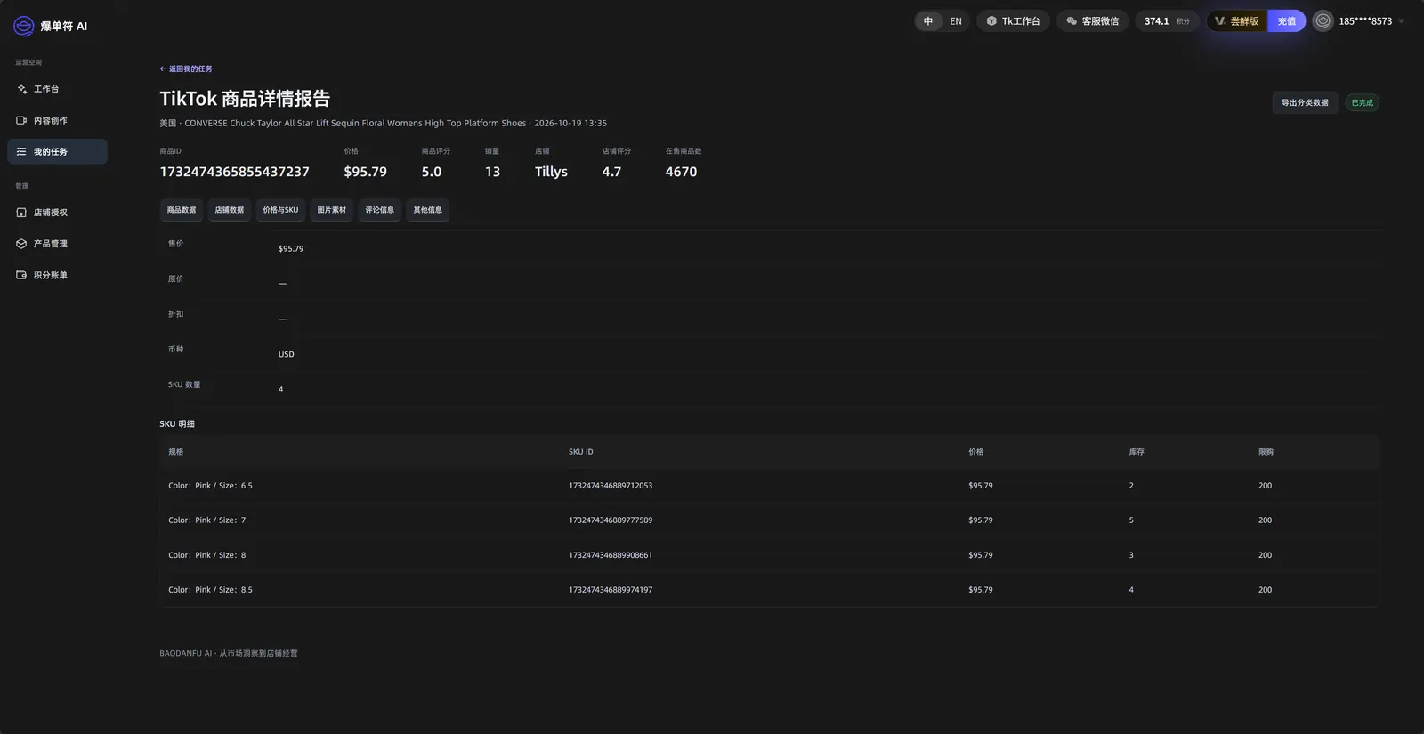1424x734 pixels.
Task: Switch to 商品数据 tab
Action: (182, 210)
